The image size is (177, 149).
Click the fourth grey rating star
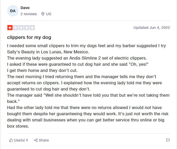[x=27, y=28]
